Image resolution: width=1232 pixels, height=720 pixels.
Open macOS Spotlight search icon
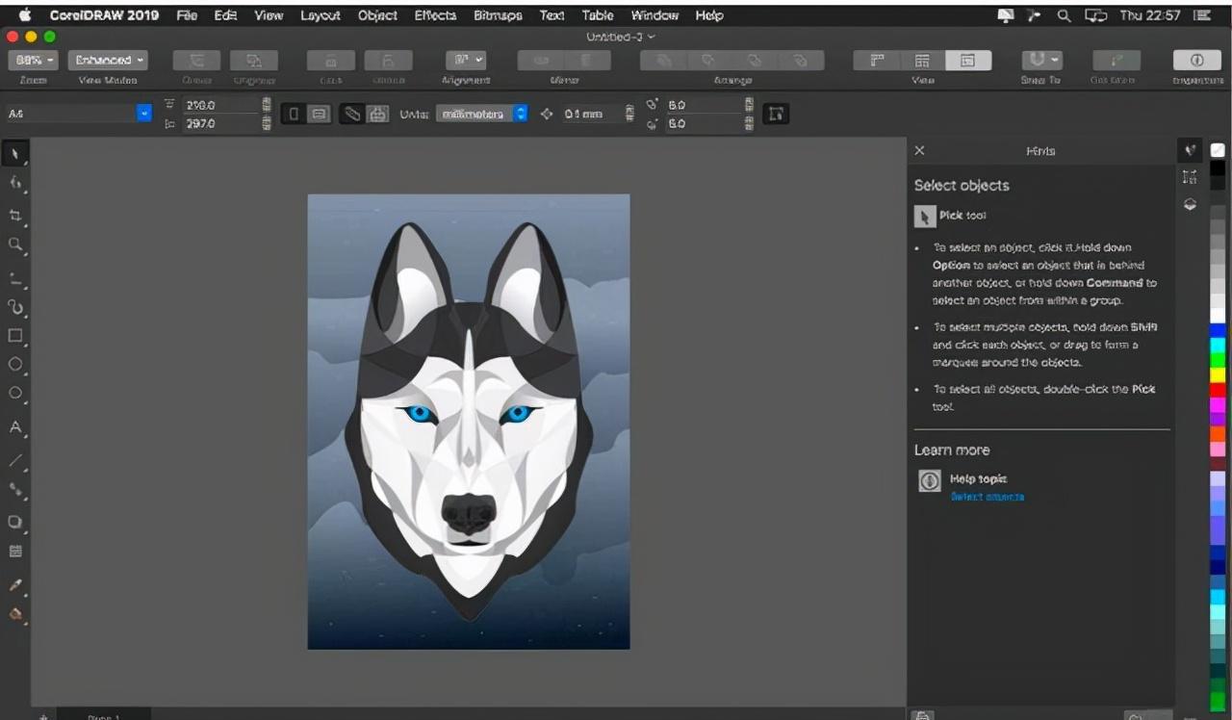(x=1064, y=15)
